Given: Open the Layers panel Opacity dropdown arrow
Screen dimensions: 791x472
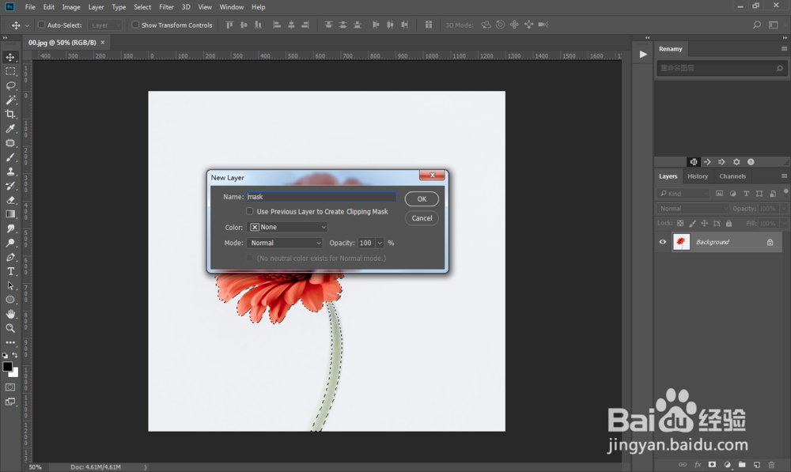Looking at the screenshot, I should tap(784, 208).
